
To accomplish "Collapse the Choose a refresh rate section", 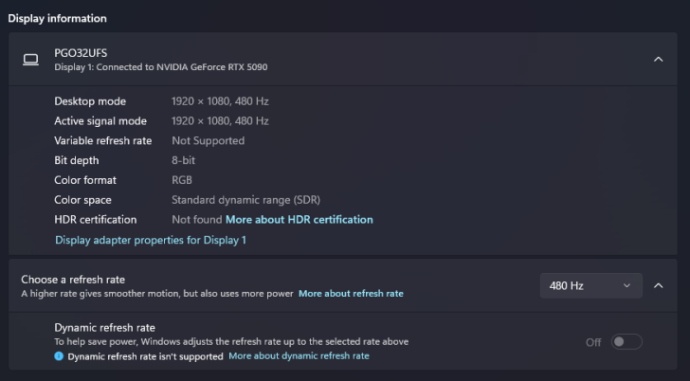I will tap(659, 286).
